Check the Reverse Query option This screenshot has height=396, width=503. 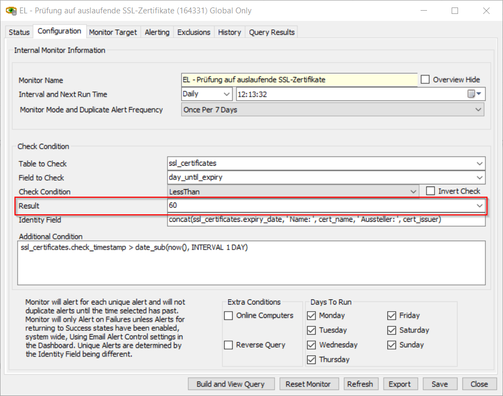pyautogui.click(x=228, y=345)
